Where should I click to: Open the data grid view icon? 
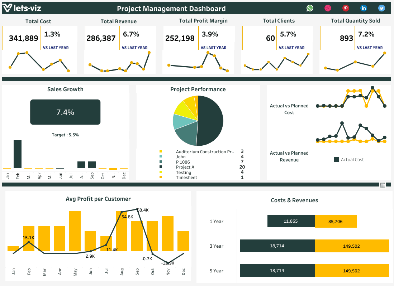(382, 185)
